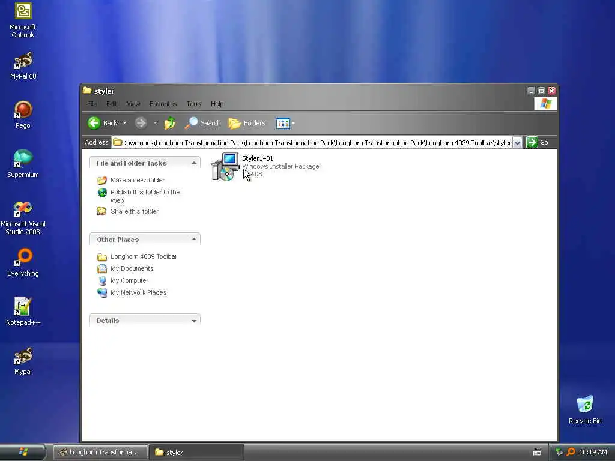
Task: Click the folder icon in the address bar
Action: click(x=118, y=142)
